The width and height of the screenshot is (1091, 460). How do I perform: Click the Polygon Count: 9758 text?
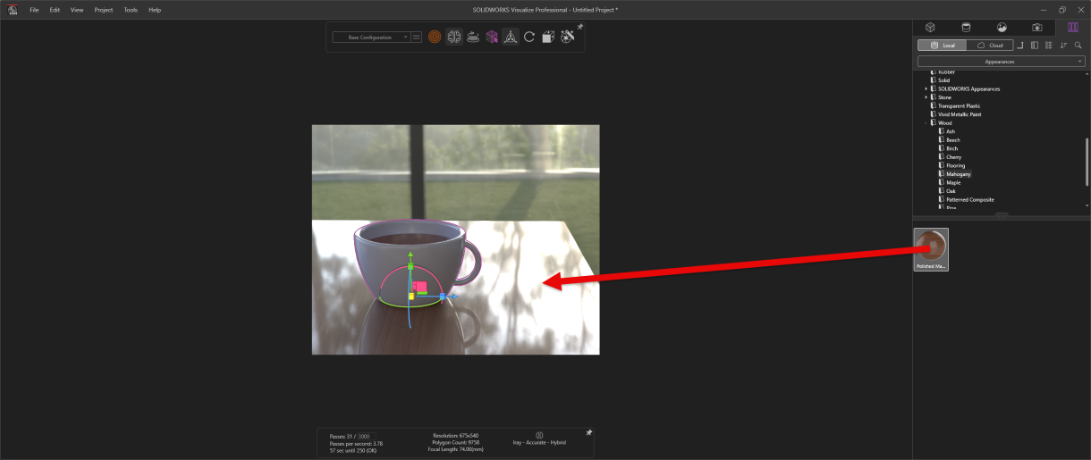(x=456, y=442)
